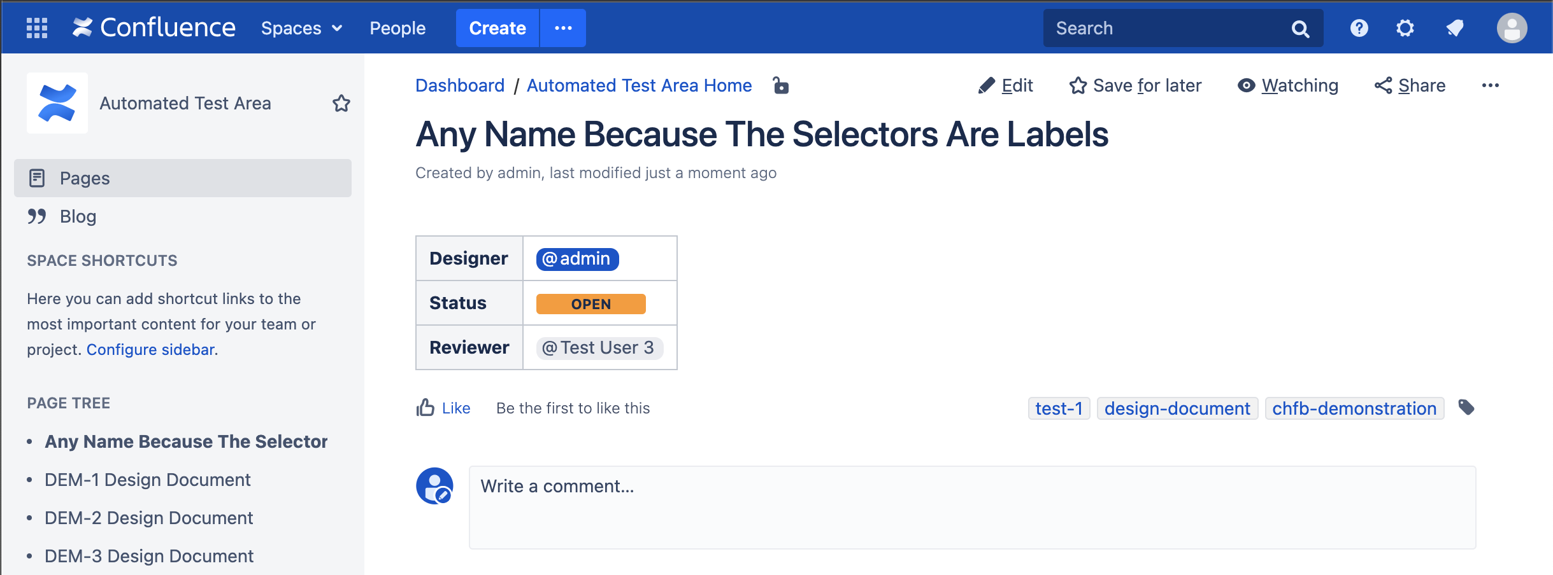
Task: Click the blue Create button
Action: coord(497,28)
